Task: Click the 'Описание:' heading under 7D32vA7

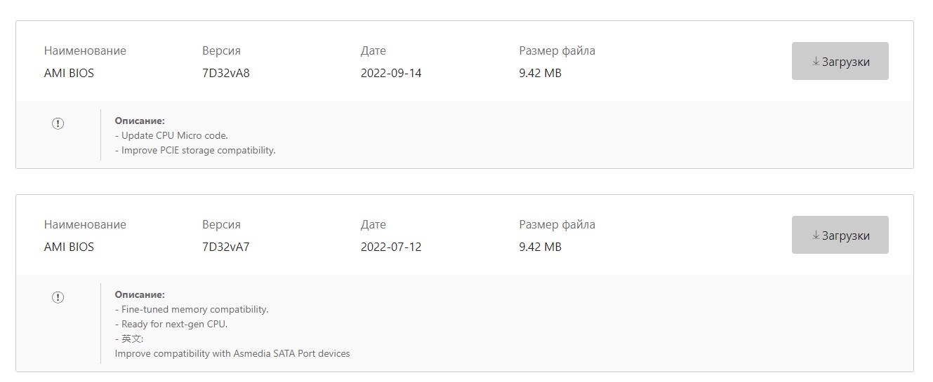Action: tap(140, 294)
